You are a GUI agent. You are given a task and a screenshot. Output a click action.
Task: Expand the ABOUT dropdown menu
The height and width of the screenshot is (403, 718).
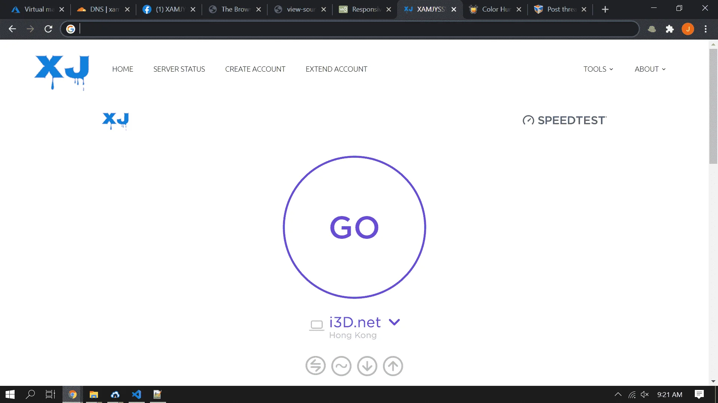pos(650,69)
